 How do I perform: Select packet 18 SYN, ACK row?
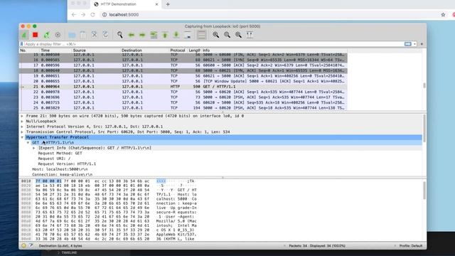pyautogui.click(x=183, y=70)
